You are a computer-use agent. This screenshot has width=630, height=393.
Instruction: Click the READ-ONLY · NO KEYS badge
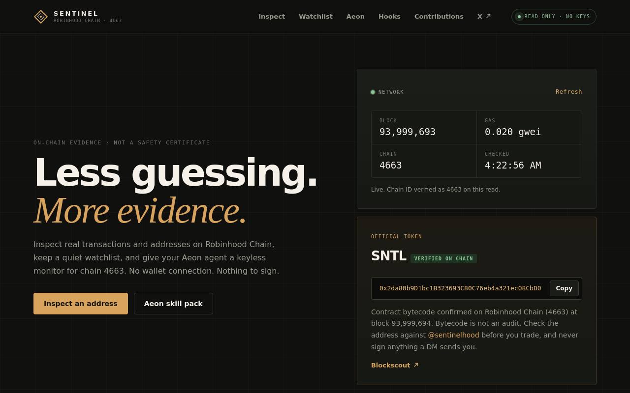[554, 17]
